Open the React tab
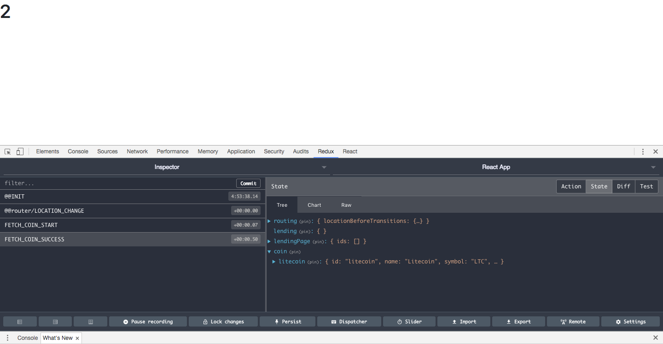663x344 pixels. click(x=350, y=152)
